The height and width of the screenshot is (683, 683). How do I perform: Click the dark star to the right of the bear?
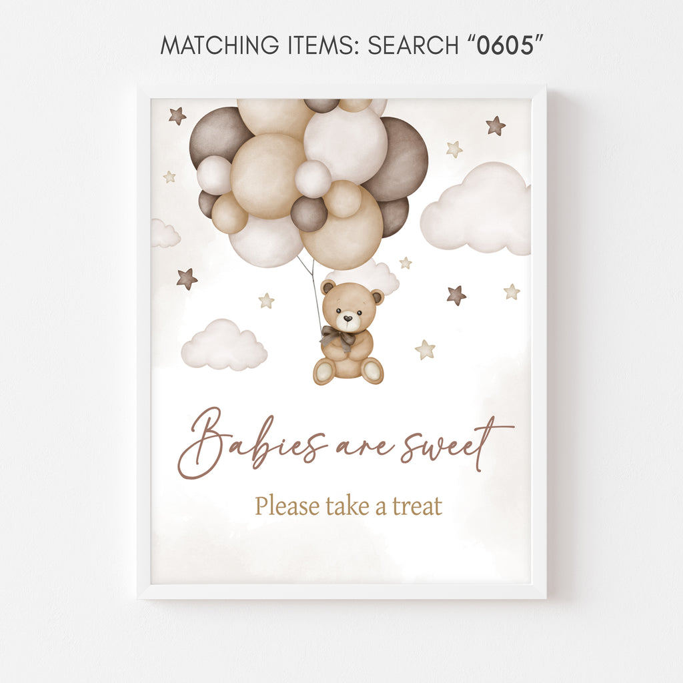pos(456,295)
